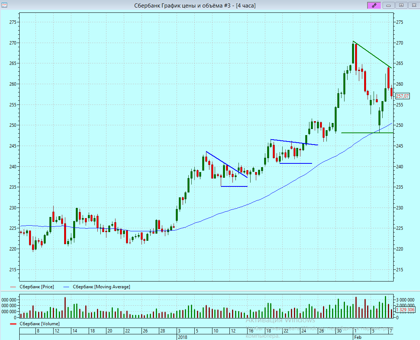
Task: Click the '2018' year label on time axis
Action: 183,337
